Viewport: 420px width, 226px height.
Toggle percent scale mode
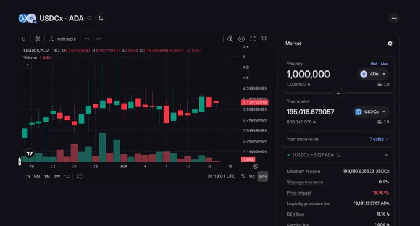pos(243,176)
